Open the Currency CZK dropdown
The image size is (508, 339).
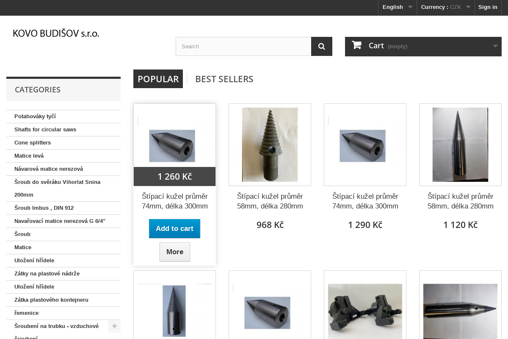[445, 7]
